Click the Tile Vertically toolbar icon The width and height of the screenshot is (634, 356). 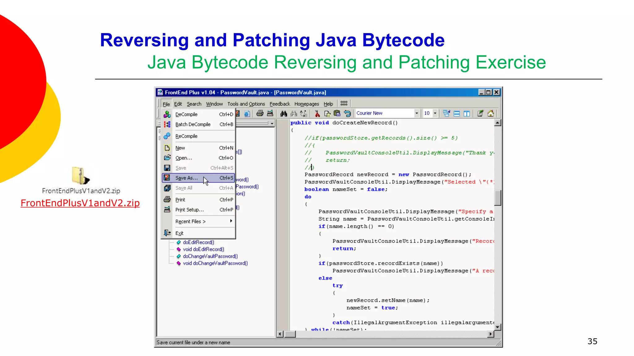coord(467,113)
